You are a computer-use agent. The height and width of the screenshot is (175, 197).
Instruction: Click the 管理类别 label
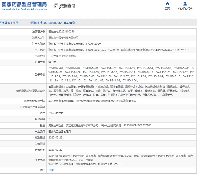tap(40, 62)
